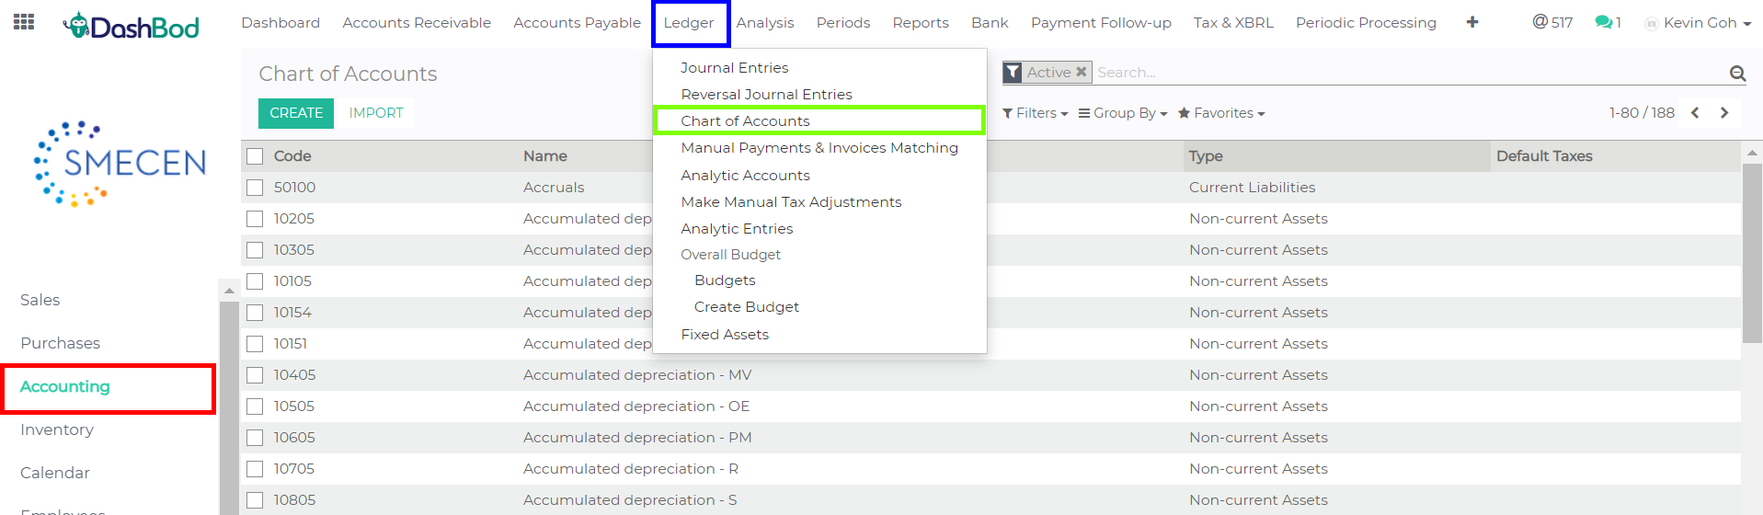1763x515 pixels.
Task: Remove the Active filter tag
Action: point(1082,72)
